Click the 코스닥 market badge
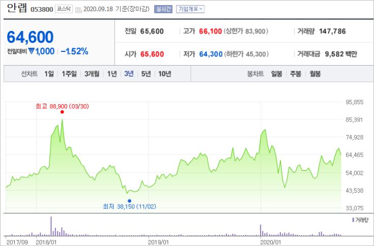374x246 pixels. pos(64,9)
